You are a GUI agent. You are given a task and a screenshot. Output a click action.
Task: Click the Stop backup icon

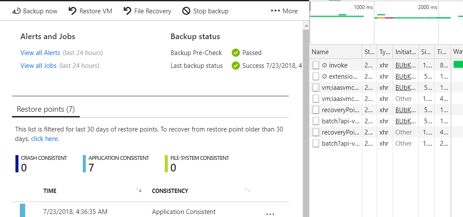(x=186, y=11)
